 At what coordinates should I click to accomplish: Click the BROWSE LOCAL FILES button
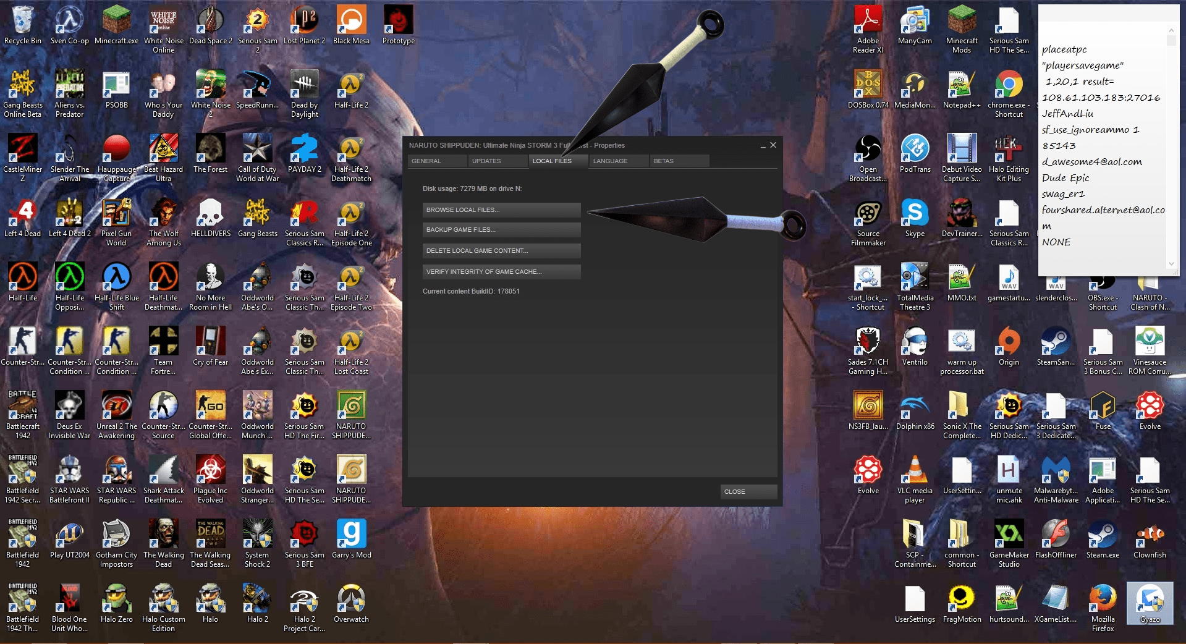(x=502, y=210)
